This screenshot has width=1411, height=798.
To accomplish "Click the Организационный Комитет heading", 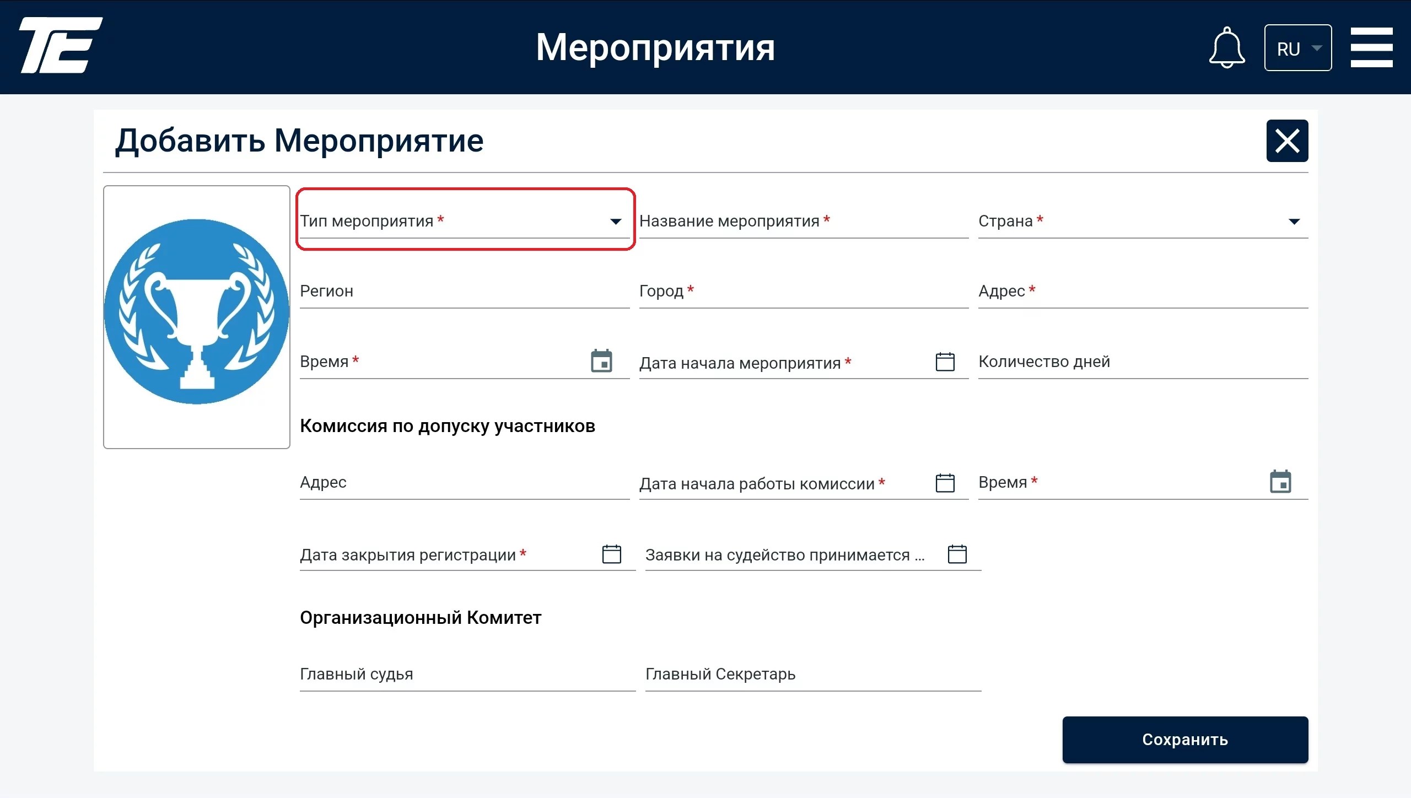I will point(421,618).
